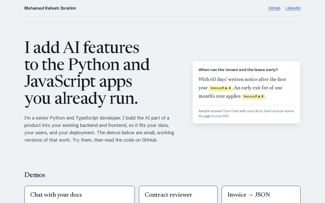325x203 pixels.
Task: Click the Mohamed Rafeeh Ibrahim site name
Action: 50,8
